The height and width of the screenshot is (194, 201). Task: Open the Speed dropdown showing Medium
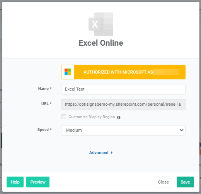coord(123,130)
